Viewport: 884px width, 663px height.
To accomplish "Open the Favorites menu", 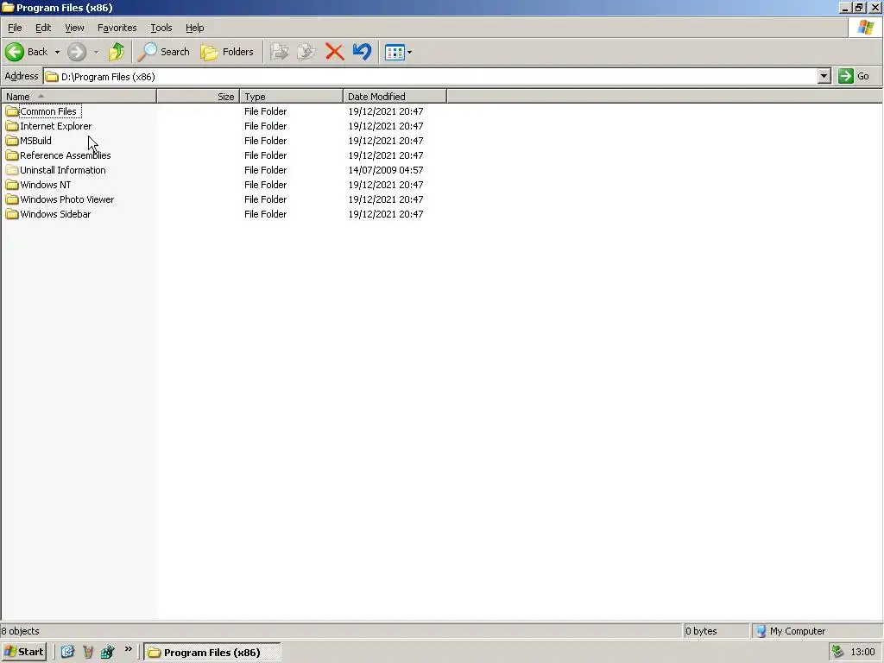I will [x=117, y=28].
